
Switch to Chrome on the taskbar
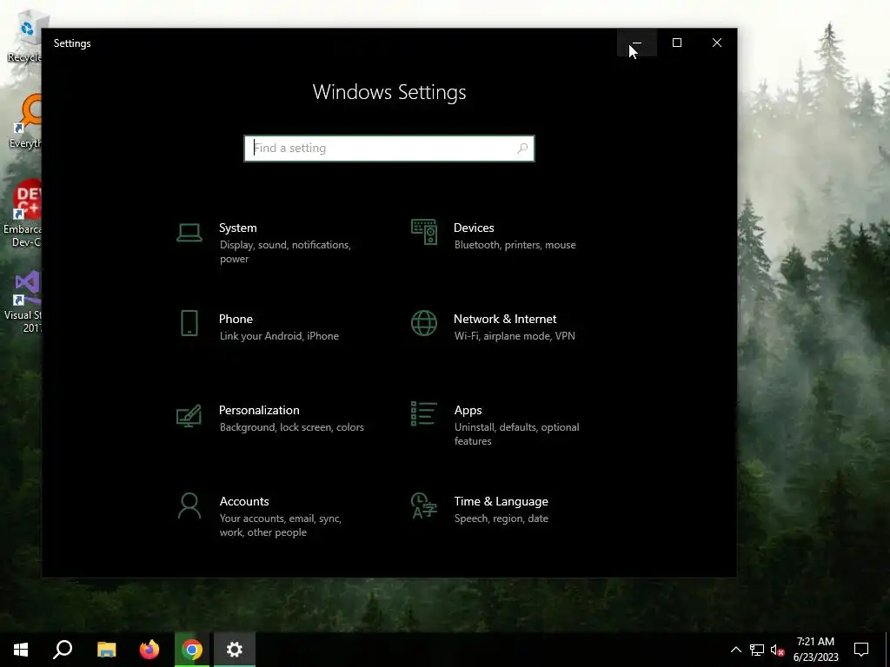click(x=192, y=650)
